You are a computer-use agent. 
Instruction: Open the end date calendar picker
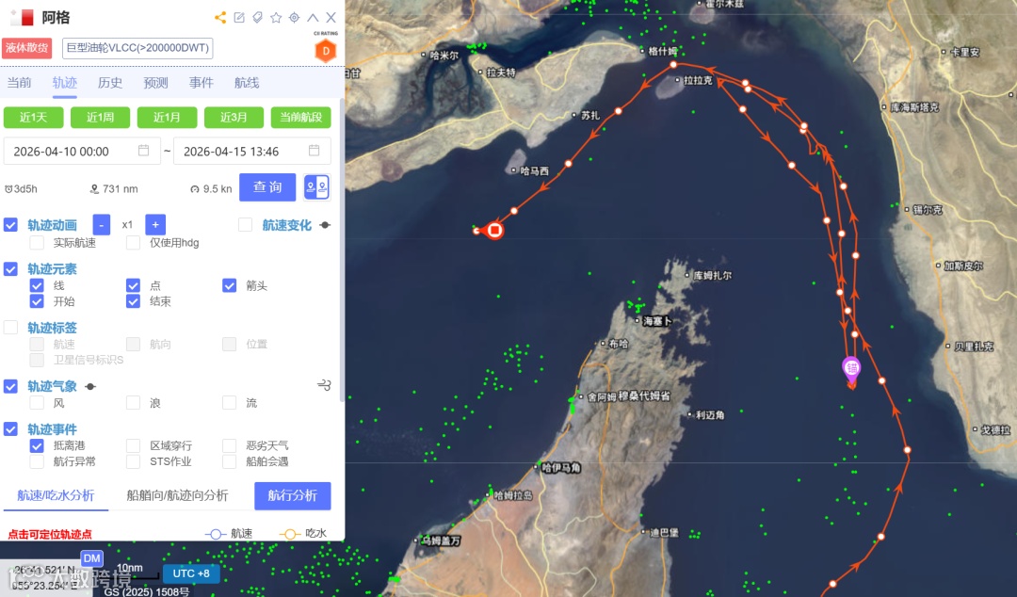[x=314, y=151]
